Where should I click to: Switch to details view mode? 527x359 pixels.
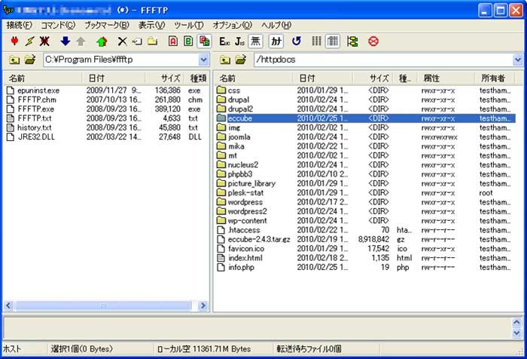[x=333, y=41]
